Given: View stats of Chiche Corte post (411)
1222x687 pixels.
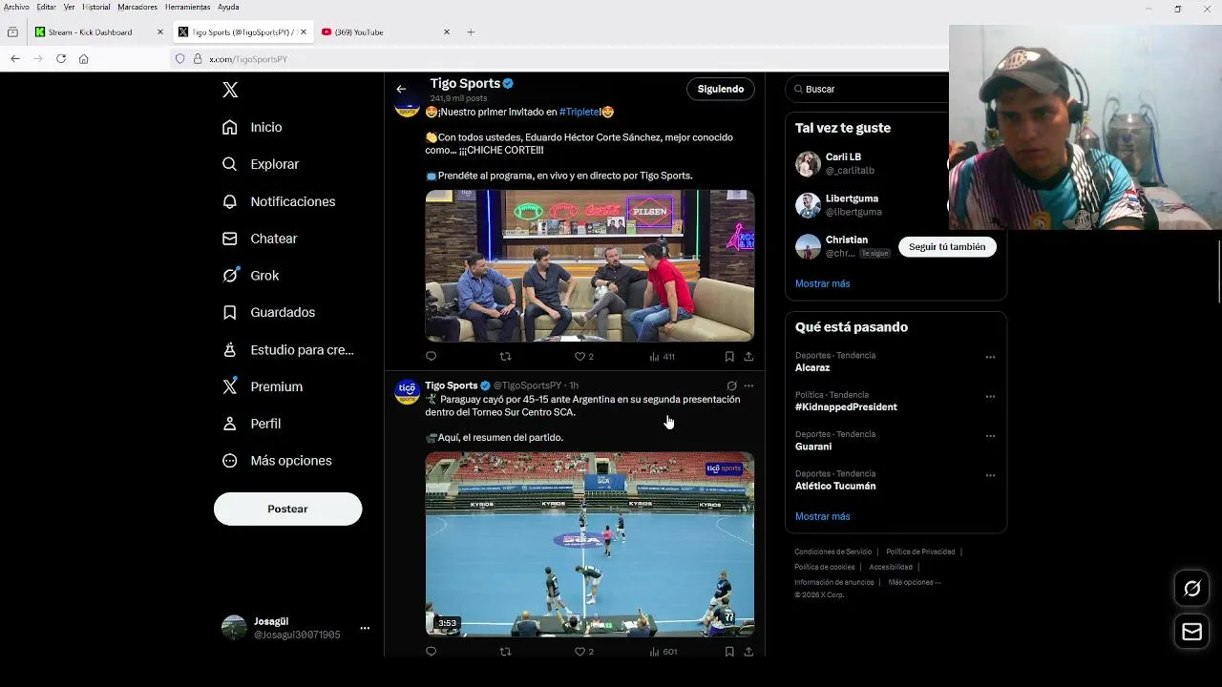Looking at the screenshot, I should (662, 357).
